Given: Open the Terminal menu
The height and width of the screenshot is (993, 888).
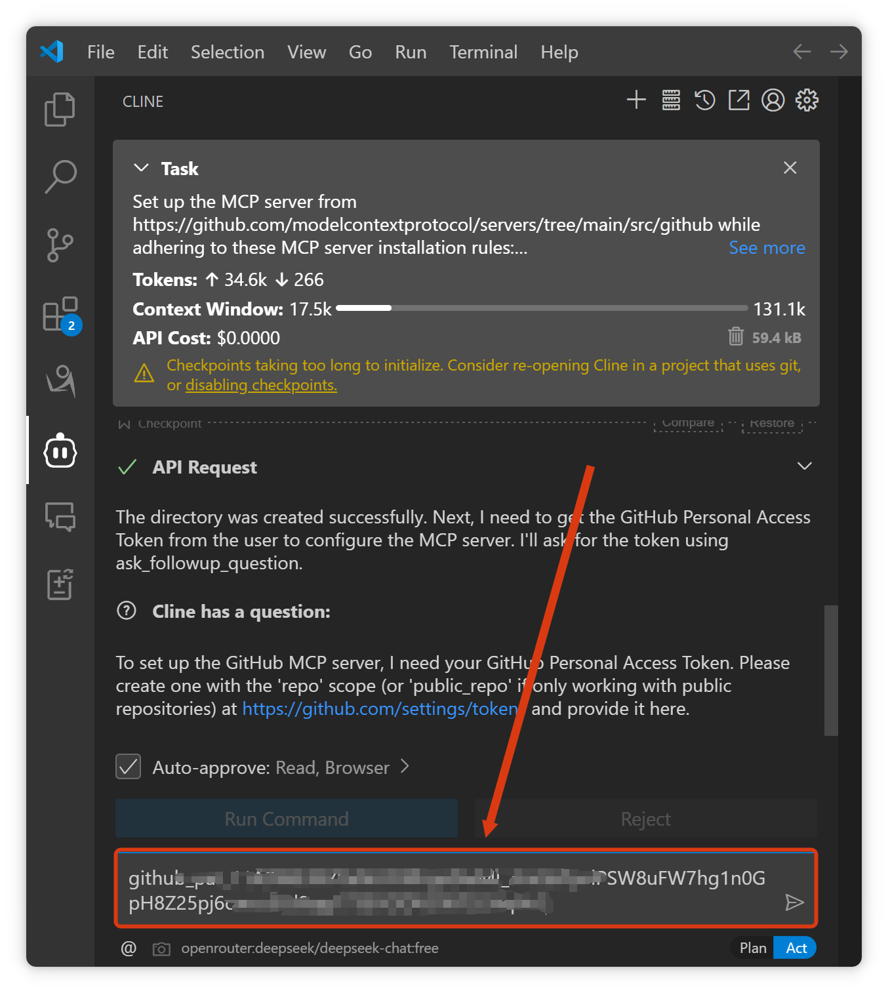Looking at the screenshot, I should coord(483,52).
